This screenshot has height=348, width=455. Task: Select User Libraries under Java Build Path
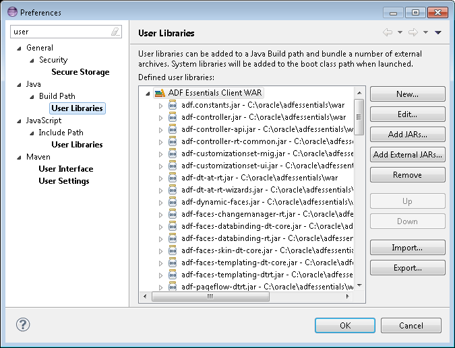(78, 108)
